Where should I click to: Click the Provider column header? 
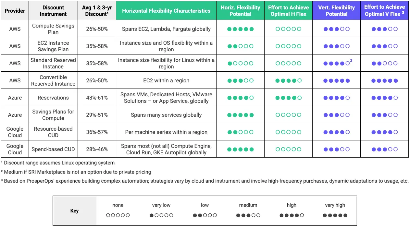(x=15, y=11)
